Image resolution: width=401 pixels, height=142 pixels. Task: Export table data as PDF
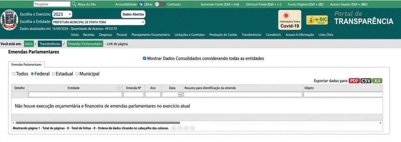click(x=354, y=81)
